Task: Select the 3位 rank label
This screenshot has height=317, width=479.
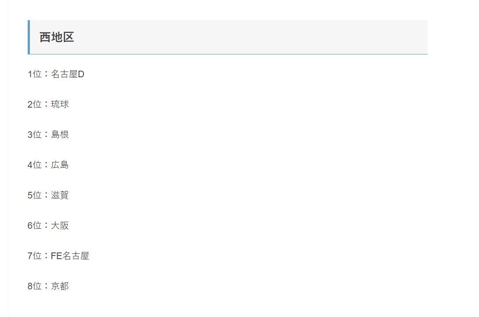Action: [35, 134]
